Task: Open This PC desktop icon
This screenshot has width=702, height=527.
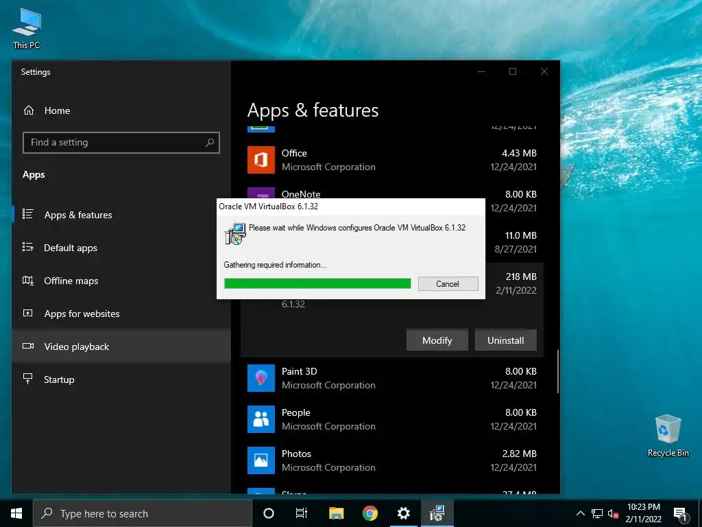Action: pos(27,28)
